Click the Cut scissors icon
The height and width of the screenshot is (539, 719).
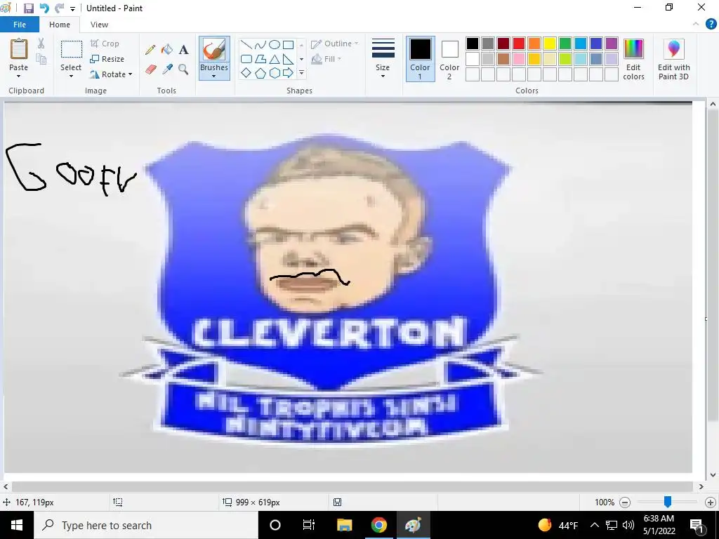41,44
